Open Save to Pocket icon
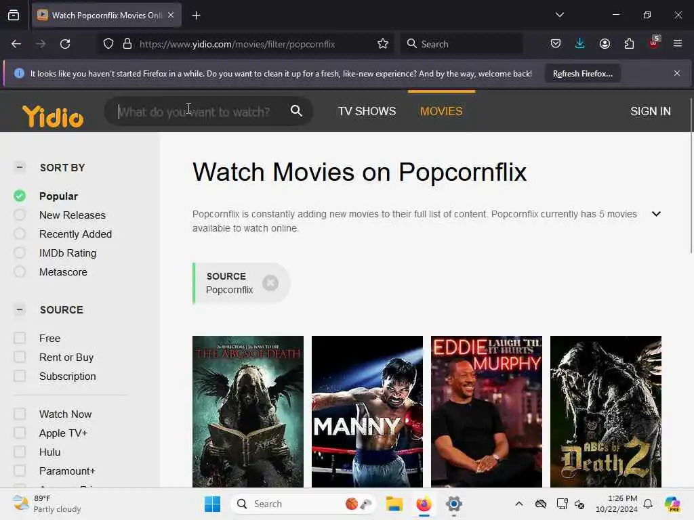 click(x=556, y=44)
